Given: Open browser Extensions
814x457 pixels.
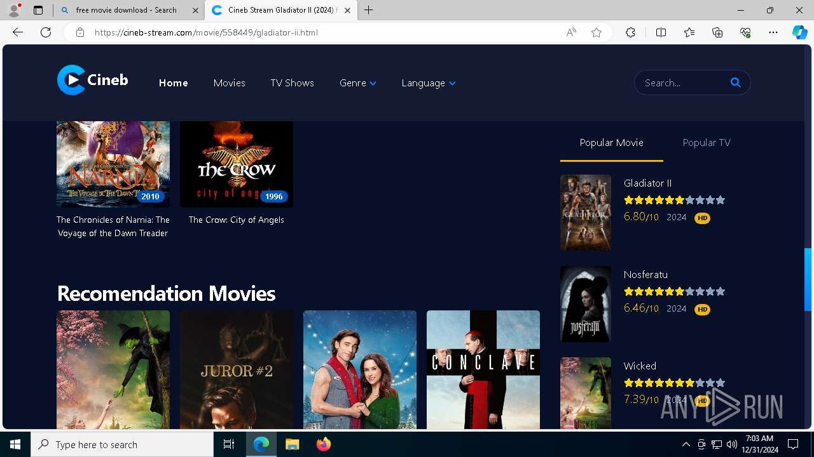Looking at the screenshot, I should [x=630, y=32].
